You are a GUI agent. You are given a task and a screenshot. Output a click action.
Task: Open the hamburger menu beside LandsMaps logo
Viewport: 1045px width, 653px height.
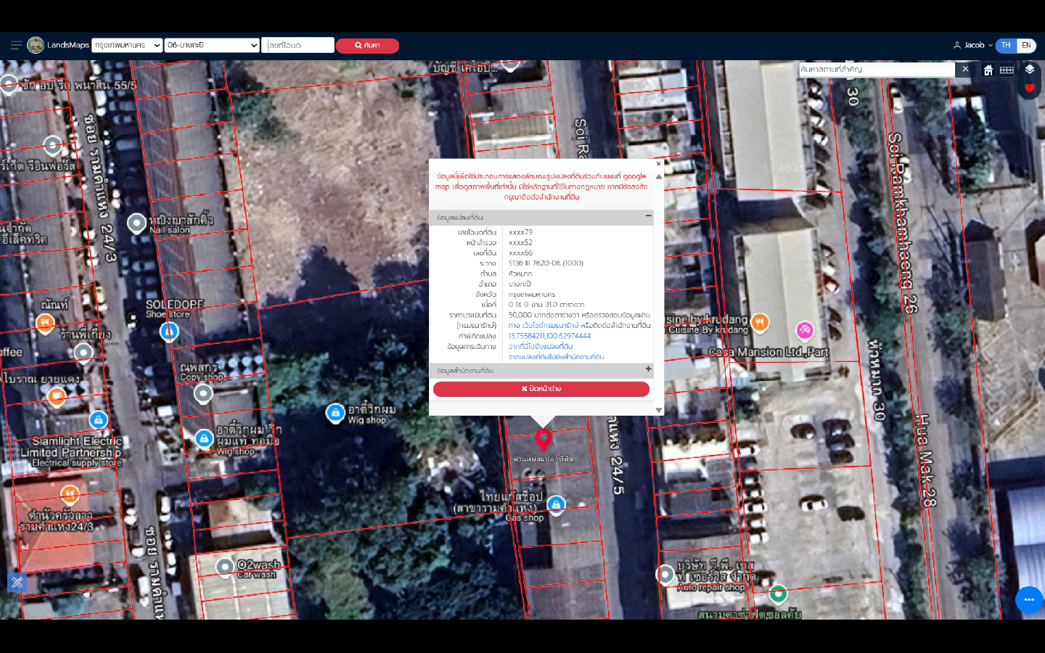pyautogui.click(x=16, y=45)
